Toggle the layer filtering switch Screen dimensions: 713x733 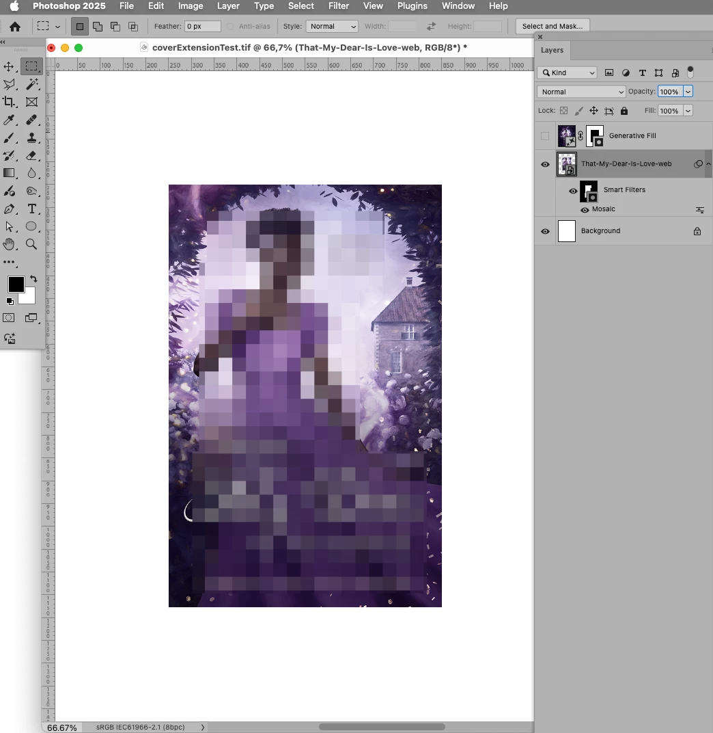690,72
